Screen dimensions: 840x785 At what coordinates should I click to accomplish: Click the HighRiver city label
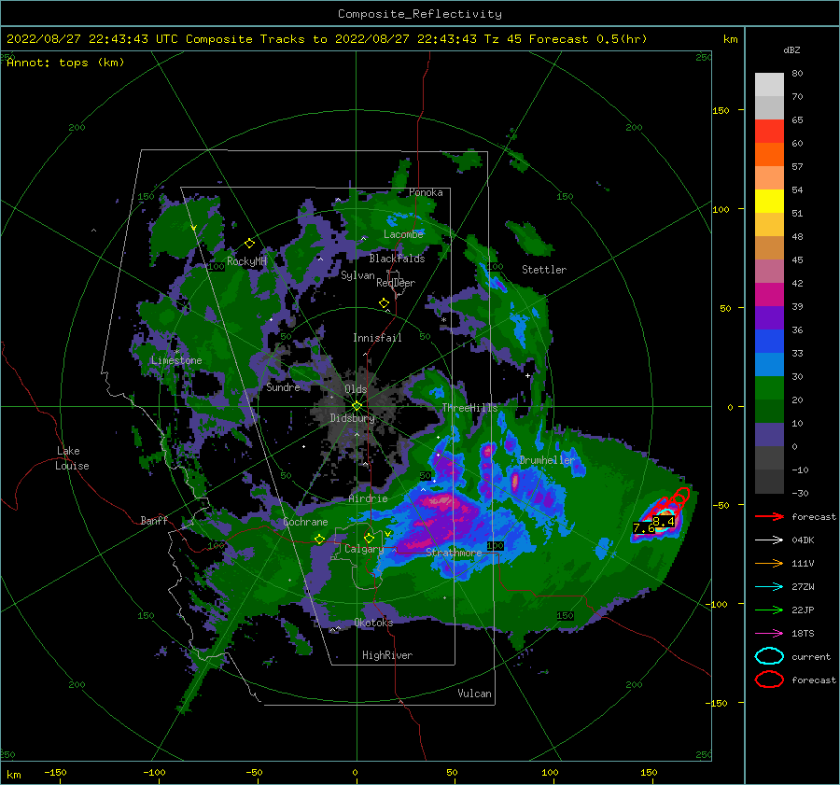pos(387,655)
